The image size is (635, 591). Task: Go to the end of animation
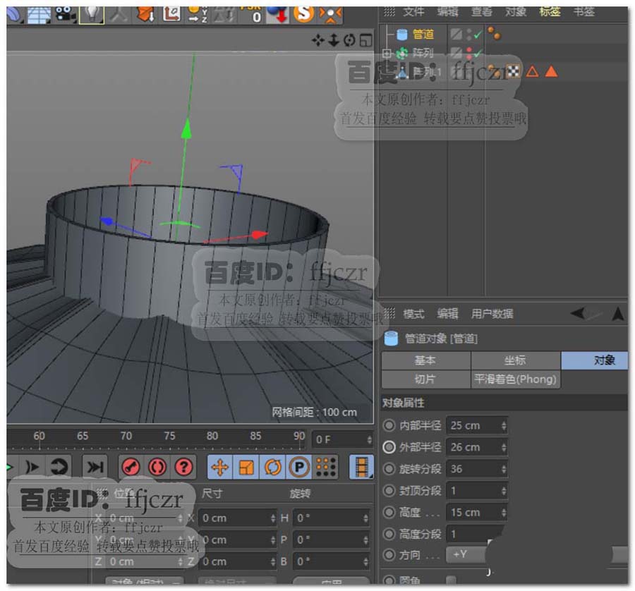(x=95, y=467)
